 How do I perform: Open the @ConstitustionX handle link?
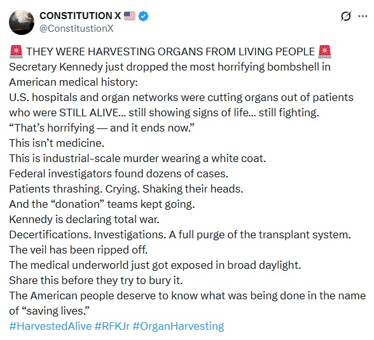76,29
